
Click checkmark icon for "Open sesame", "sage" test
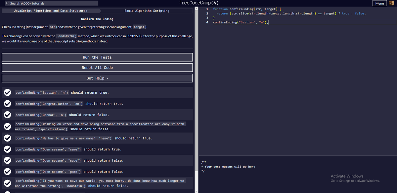pos(8,161)
